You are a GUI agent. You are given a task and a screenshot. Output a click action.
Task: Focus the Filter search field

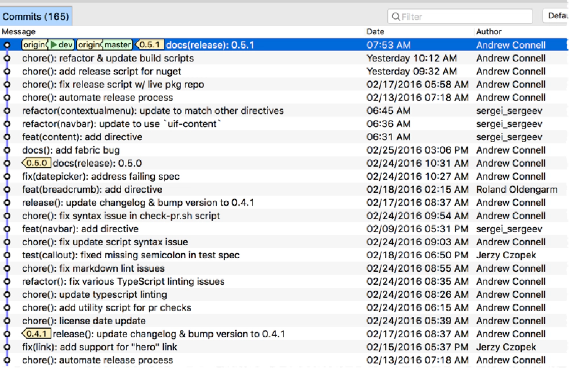(460, 16)
